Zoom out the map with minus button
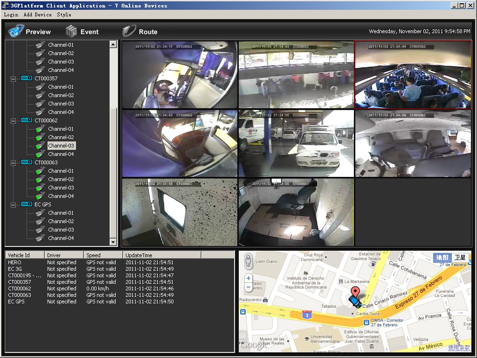This screenshot has height=358, width=477. tap(248, 287)
